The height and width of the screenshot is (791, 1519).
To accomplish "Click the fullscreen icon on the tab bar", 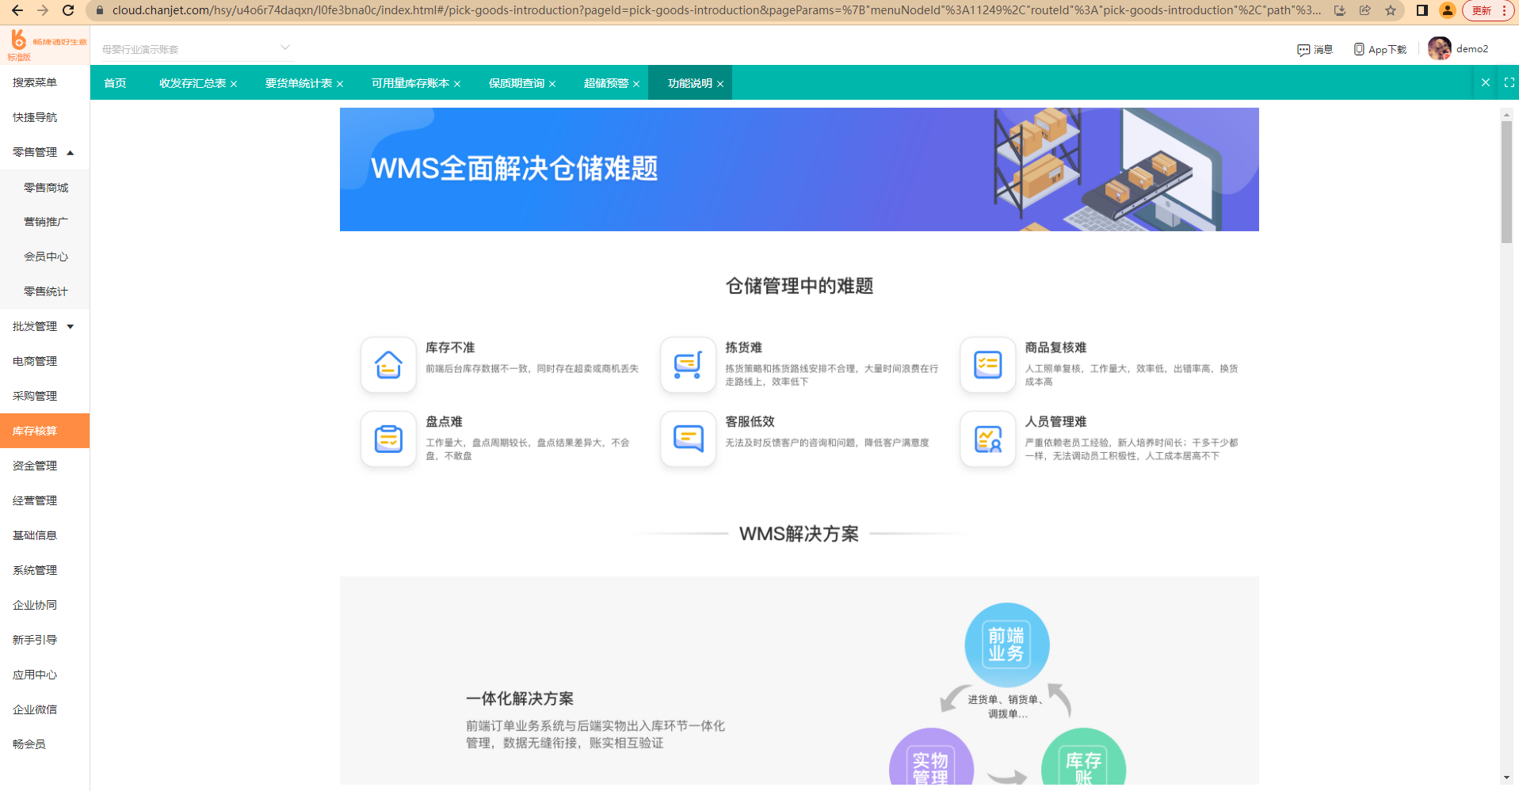I will [1508, 82].
